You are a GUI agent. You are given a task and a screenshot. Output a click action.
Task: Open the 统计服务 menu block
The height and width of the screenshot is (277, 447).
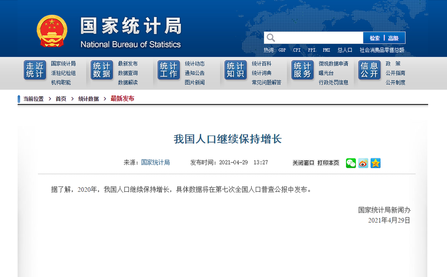(x=303, y=70)
